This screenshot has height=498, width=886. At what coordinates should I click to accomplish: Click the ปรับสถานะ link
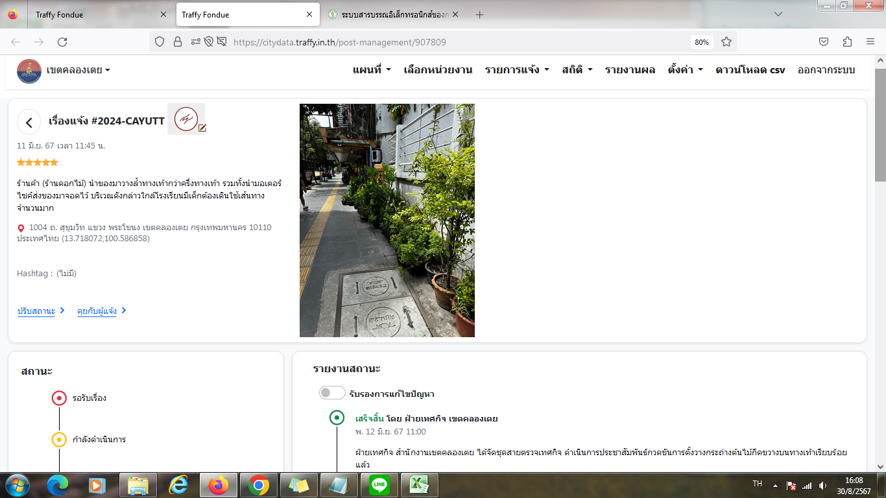tap(36, 311)
